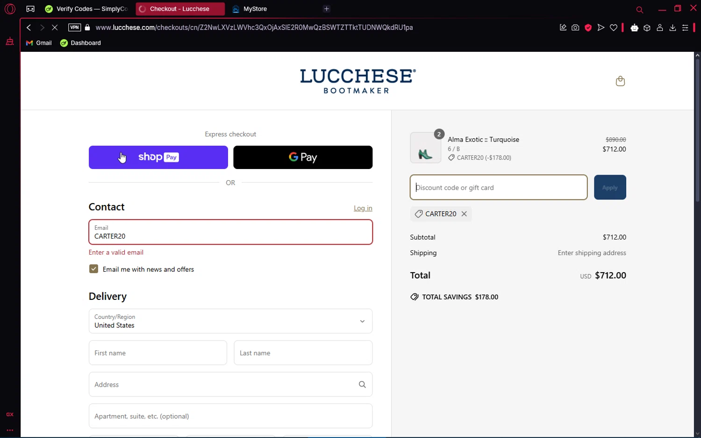Click the browser forward arrow
The image size is (701, 438).
[x=42, y=28]
